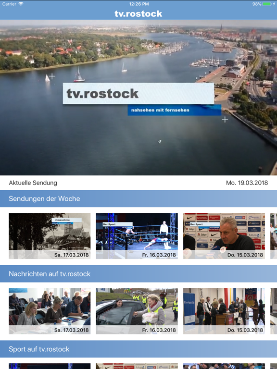Image resolution: width=277 pixels, height=369 pixels.
Task: Play the live tv.rostock video stream
Action: pyautogui.click(x=138, y=98)
